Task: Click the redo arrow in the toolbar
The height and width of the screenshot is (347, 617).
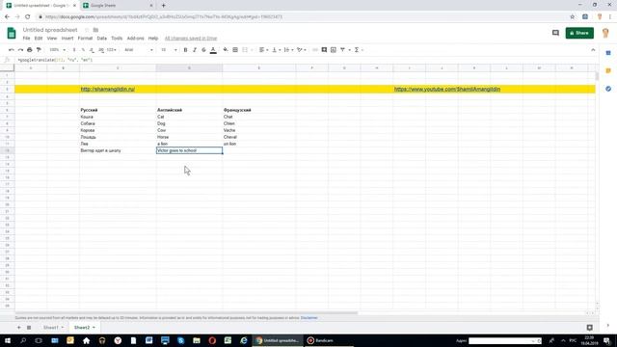Action: point(20,50)
